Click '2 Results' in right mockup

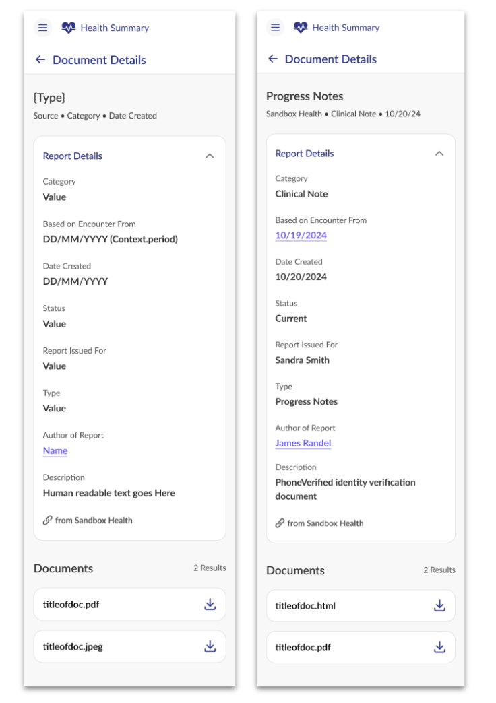(x=439, y=570)
